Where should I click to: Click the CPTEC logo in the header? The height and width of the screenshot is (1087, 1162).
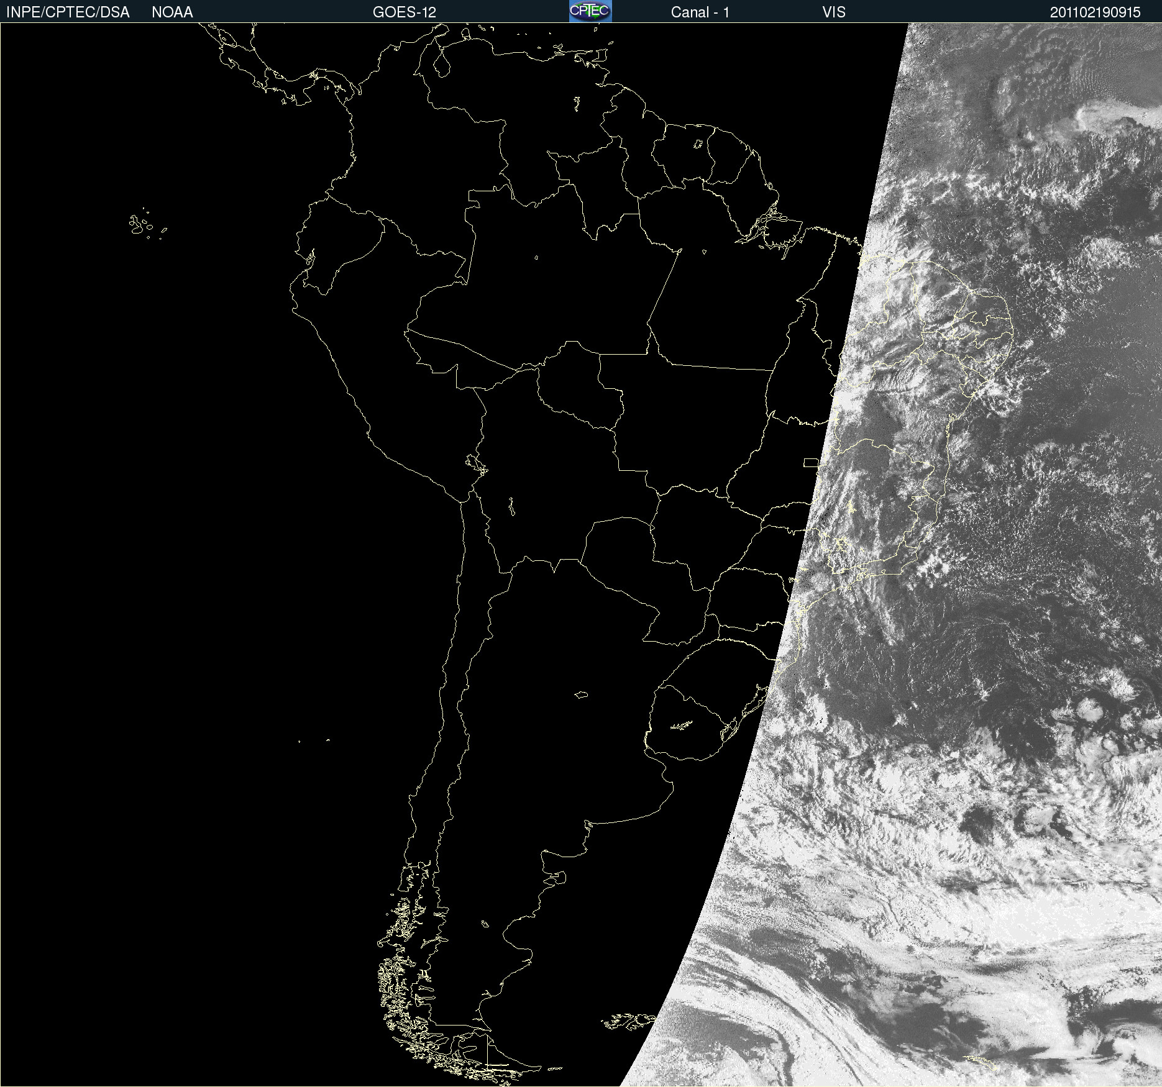(x=590, y=11)
